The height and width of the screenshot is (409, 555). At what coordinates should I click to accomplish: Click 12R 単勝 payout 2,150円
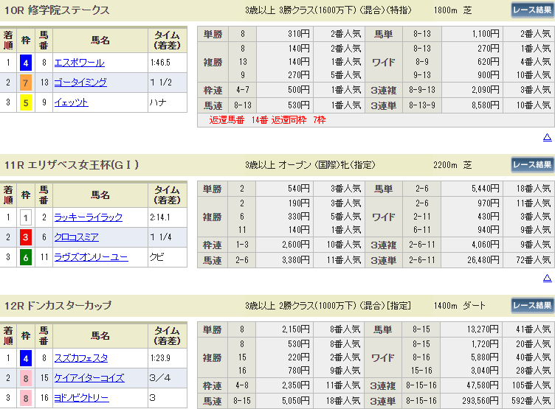296,329
